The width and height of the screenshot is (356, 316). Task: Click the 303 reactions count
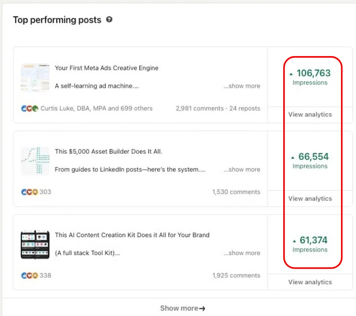(45, 192)
